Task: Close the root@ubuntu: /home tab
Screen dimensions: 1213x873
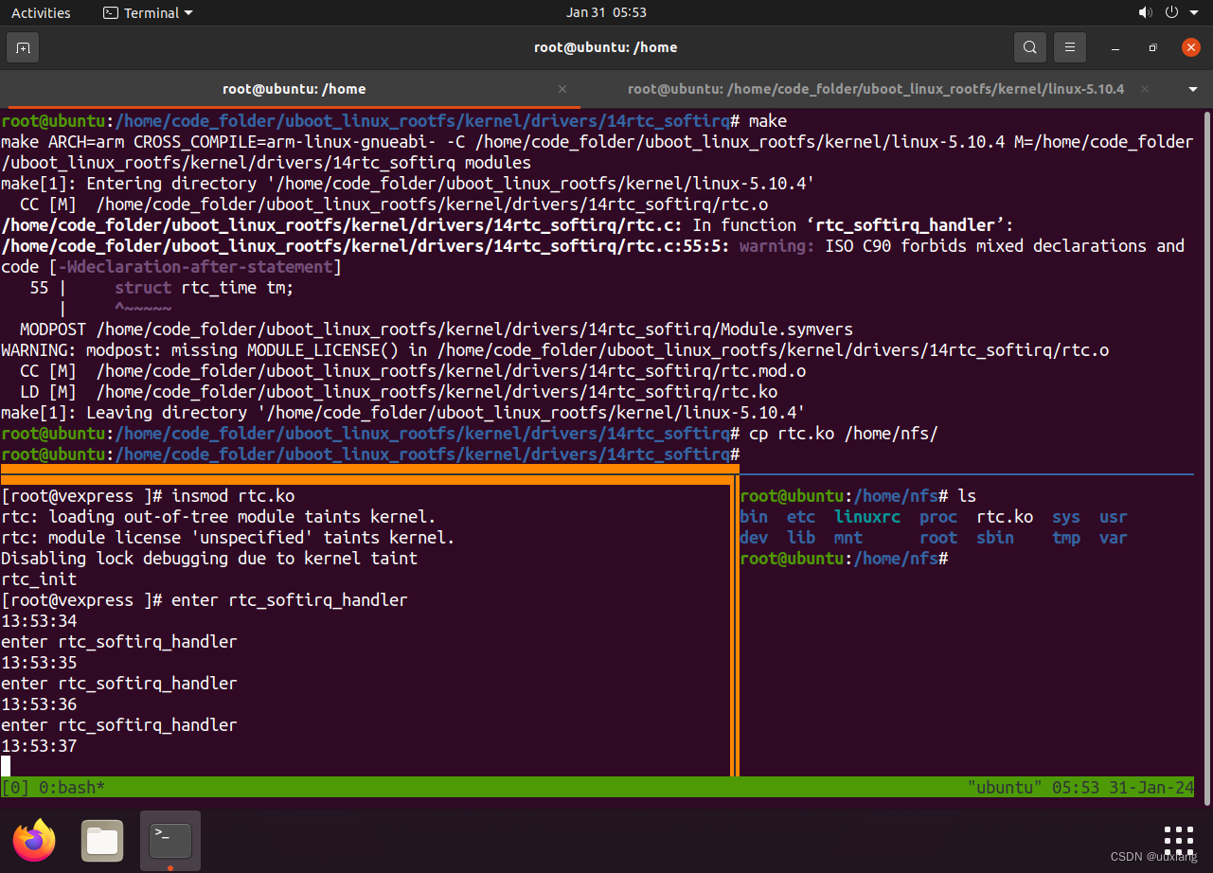Action: point(562,89)
